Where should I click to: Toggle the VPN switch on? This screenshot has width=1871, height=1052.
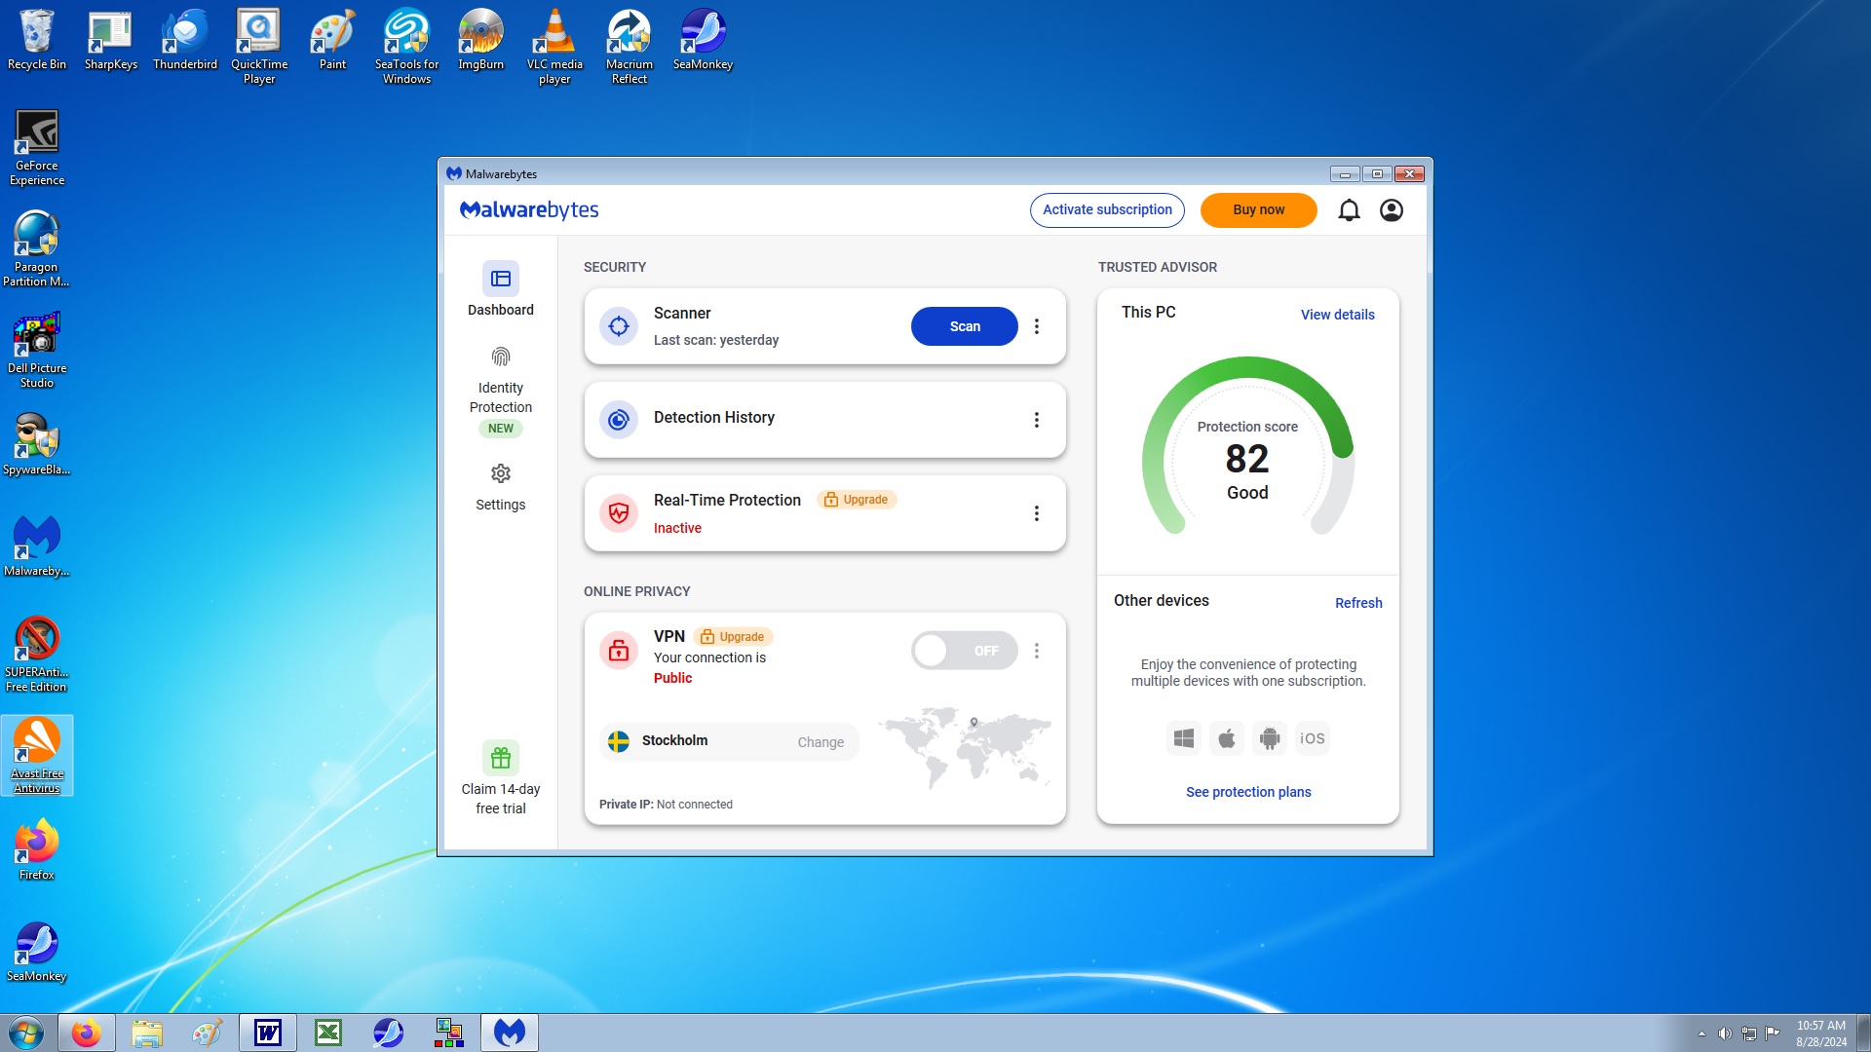click(964, 651)
